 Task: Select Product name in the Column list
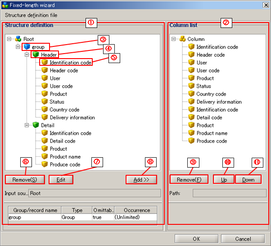click(x=212, y=133)
